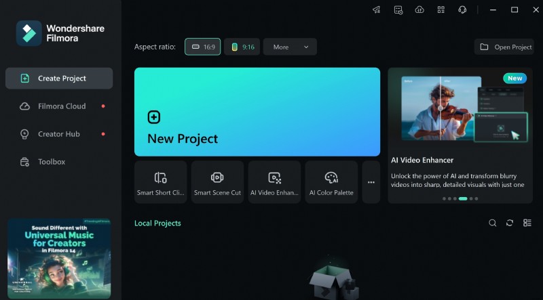Click the New badge on the promo card
The width and height of the screenshot is (543, 300).
(515, 78)
